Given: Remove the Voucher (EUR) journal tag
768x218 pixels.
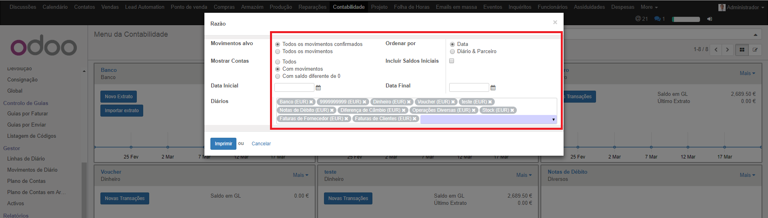Looking at the screenshot, I should pyautogui.click(x=453, y=102).
